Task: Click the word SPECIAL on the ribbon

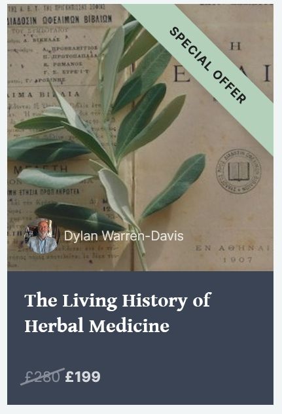Action: (x=191, y=48)
